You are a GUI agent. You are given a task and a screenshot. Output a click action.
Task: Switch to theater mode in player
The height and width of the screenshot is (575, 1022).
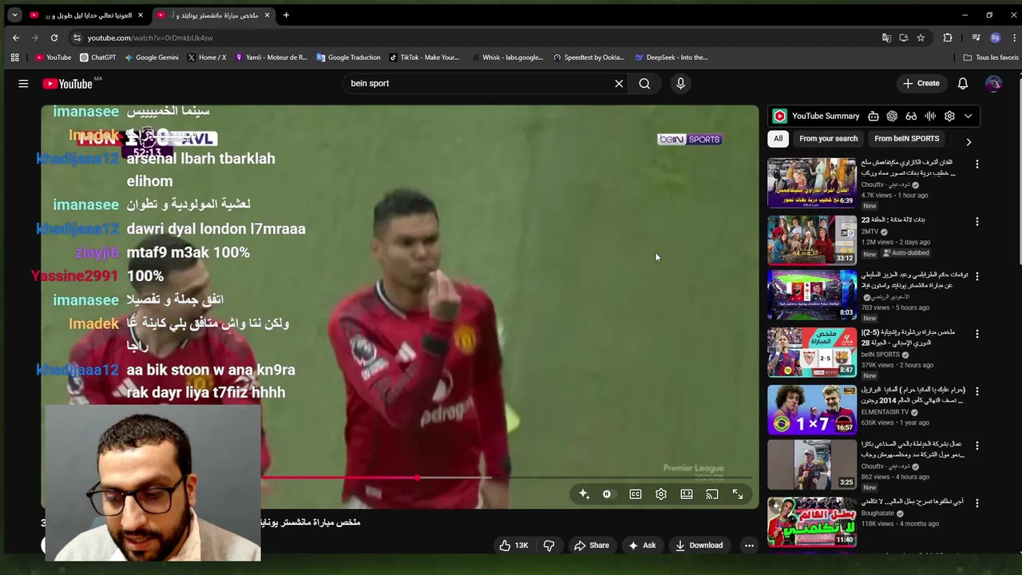pos(687,494)
